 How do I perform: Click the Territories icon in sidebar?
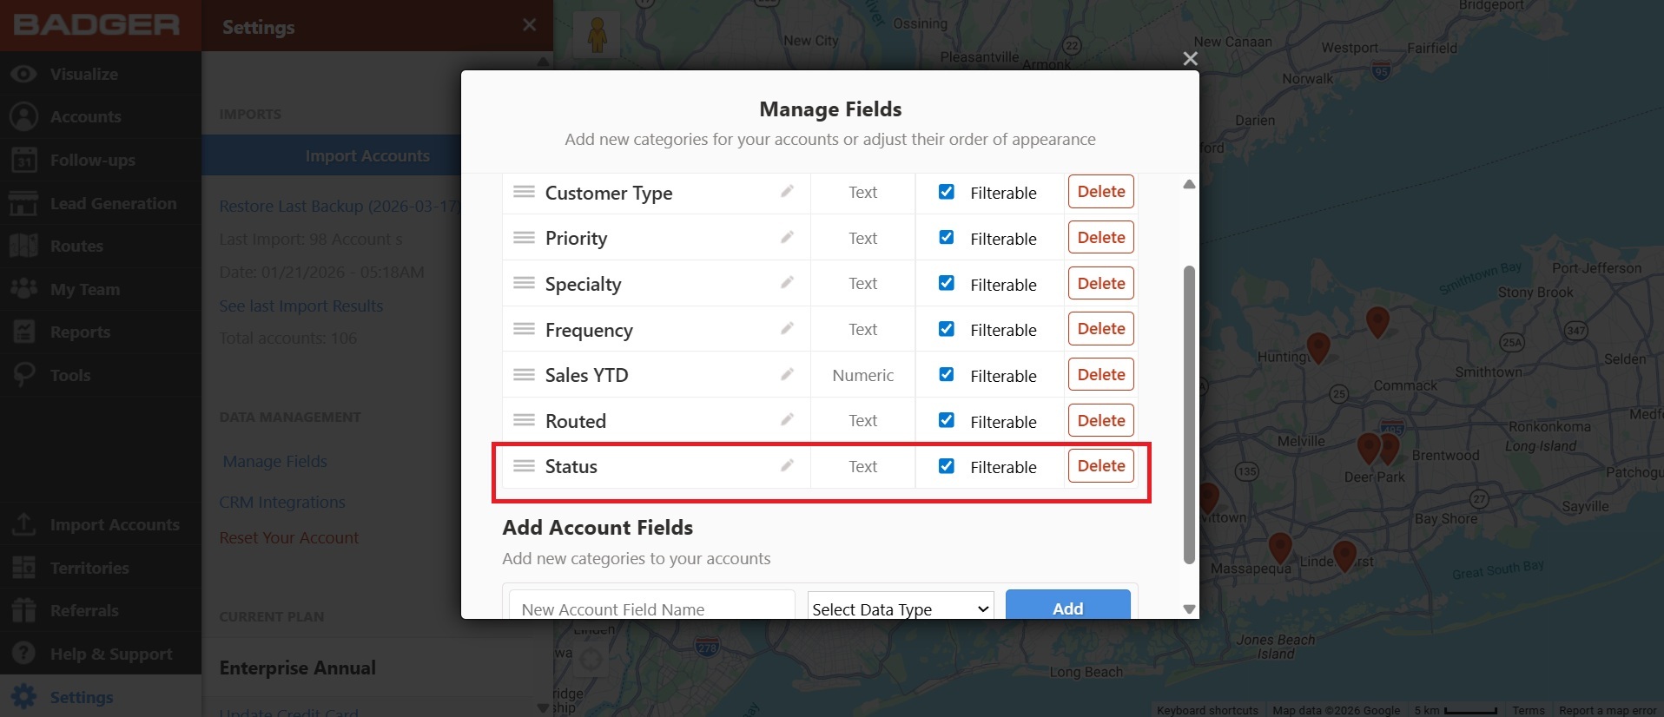23,568
